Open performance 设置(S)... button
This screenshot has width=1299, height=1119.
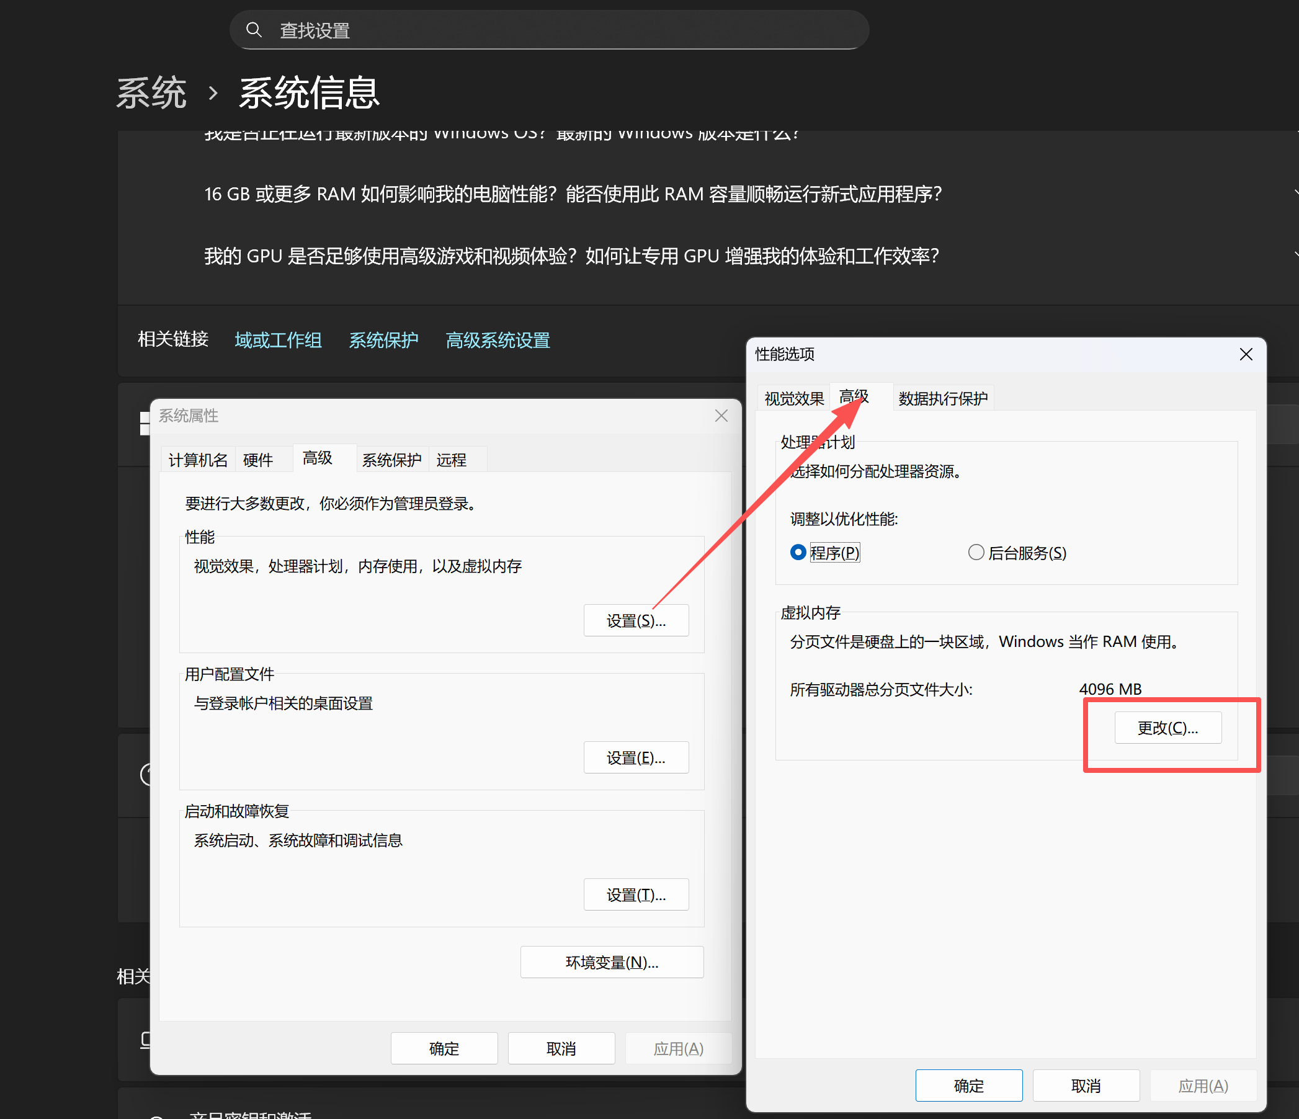pyautogui.click(x=636, y=621)
